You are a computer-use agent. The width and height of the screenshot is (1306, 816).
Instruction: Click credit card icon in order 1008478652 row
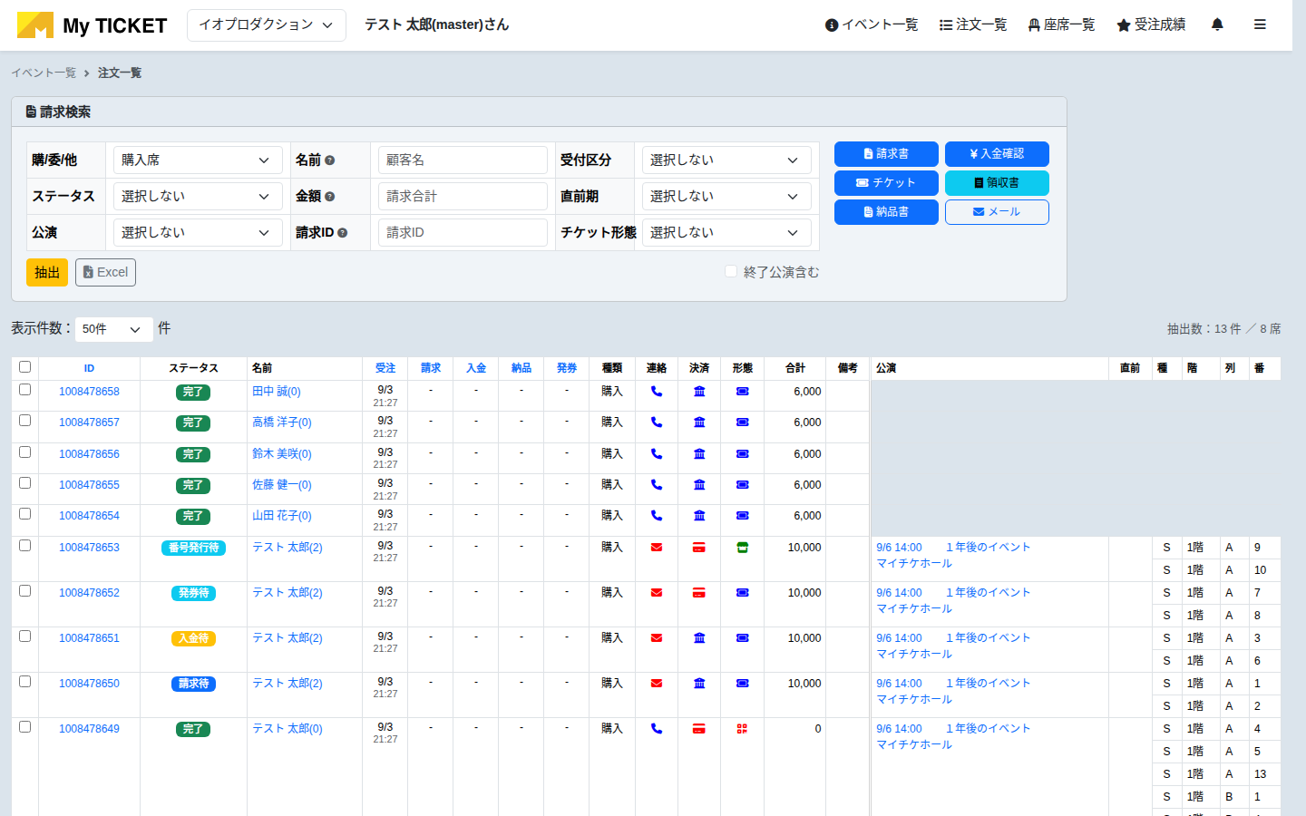pos(699,593)
